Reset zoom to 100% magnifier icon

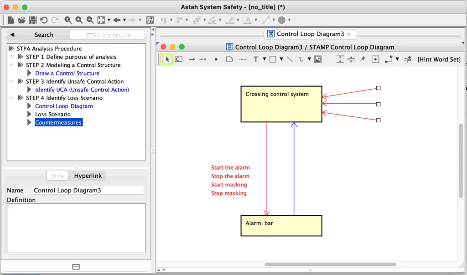(x=68, y=20)
